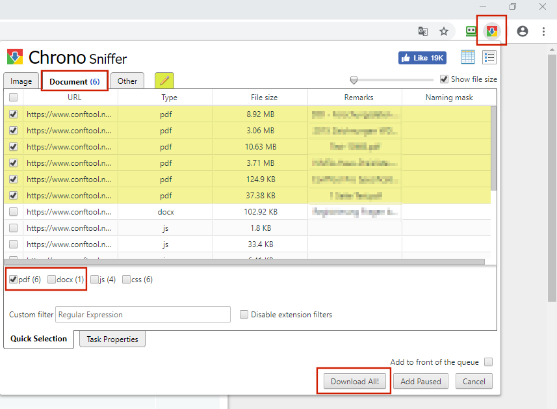Image resolution: width=557 pixels, height=409 pixels.
Task: Open the Chrome profile account icon
Action: [x=522, y=31]
